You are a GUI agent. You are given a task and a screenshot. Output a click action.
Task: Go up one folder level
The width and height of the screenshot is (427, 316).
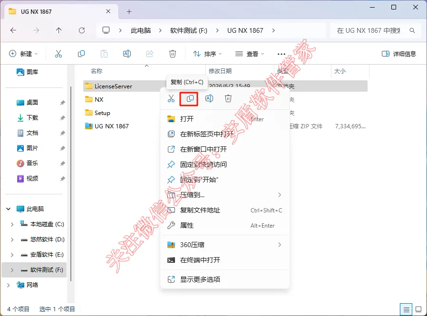[59, 30]
